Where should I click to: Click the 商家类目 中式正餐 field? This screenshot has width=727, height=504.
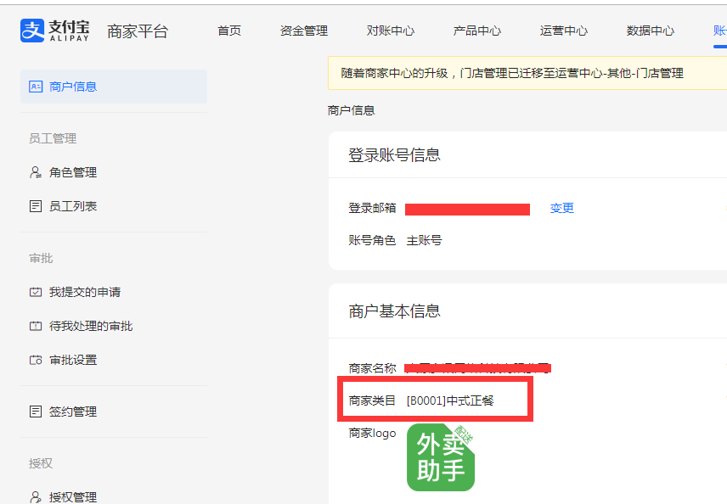[449, 400]
